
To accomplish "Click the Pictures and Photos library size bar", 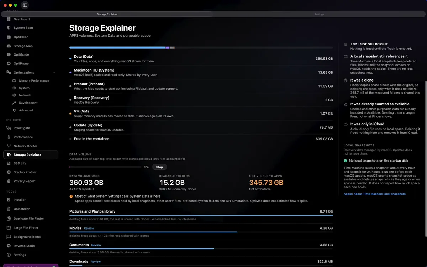I will pos(201,215).
